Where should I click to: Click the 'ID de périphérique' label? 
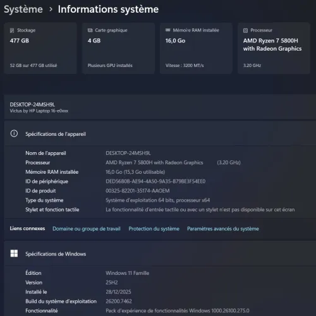pyautogui.click(x=47, y=181)
